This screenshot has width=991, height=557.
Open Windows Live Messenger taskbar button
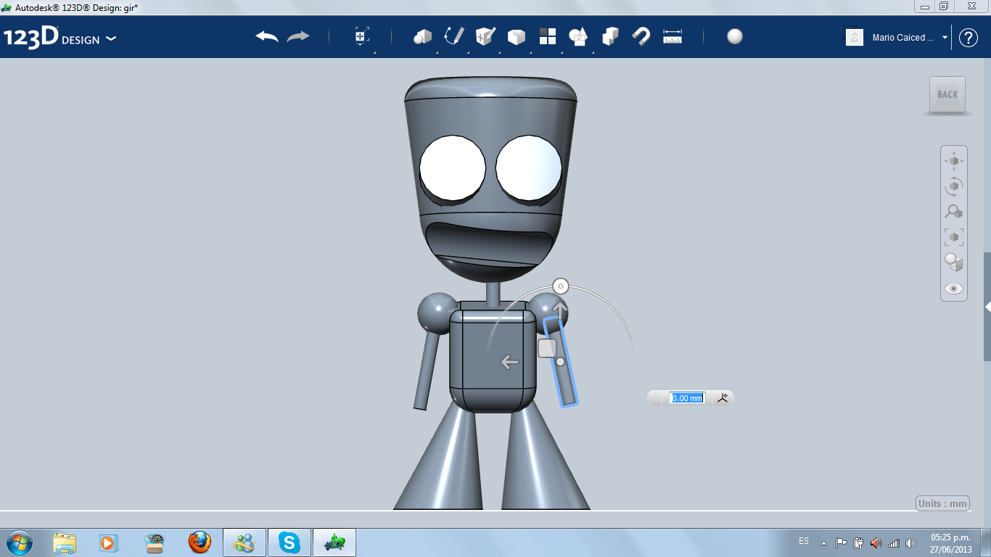[x=244, y=542]
